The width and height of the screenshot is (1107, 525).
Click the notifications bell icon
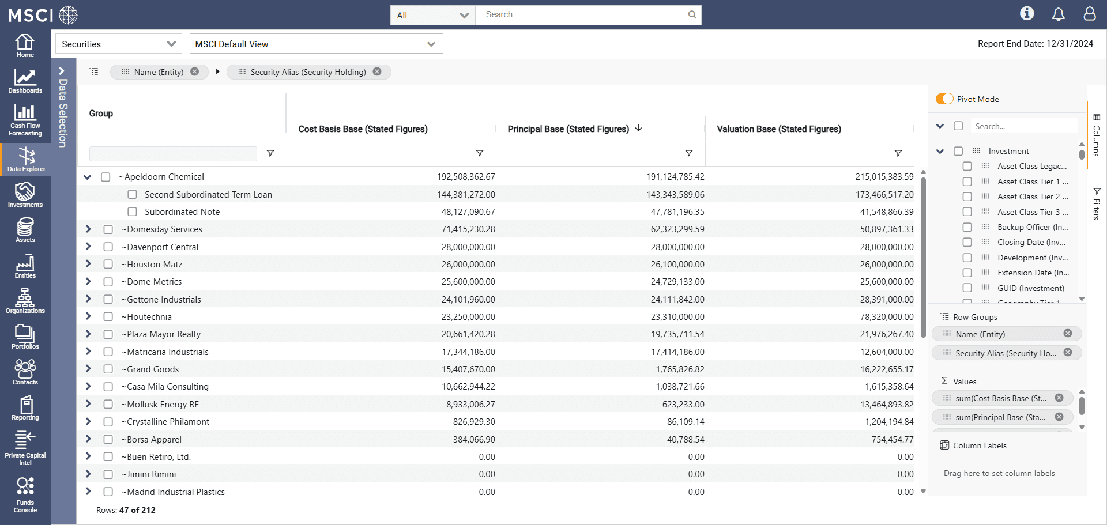pyautogui.click(x=1058, y=14)
